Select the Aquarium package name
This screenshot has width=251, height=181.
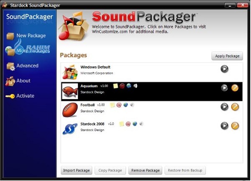[89, 86]
